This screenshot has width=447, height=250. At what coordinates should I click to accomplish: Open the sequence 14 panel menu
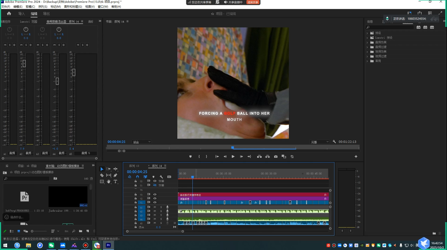coord(165,166)
